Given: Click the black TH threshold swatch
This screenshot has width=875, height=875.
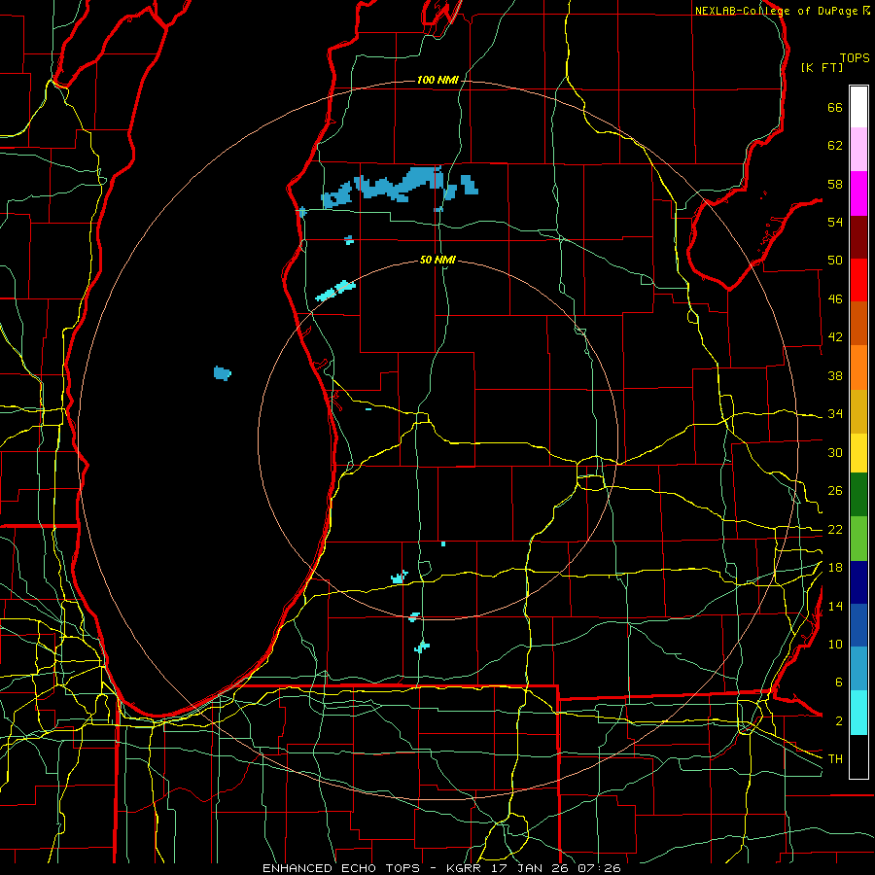Looking at the screenshot, I should point(858,756).
